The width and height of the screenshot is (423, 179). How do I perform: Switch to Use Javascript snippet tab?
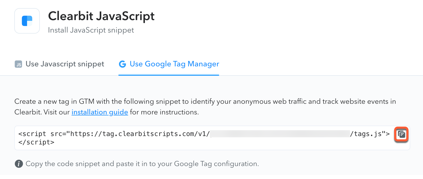59,64
